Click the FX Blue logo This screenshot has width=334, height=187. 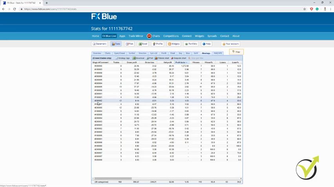pyautogui.click(x=104, y=16)
